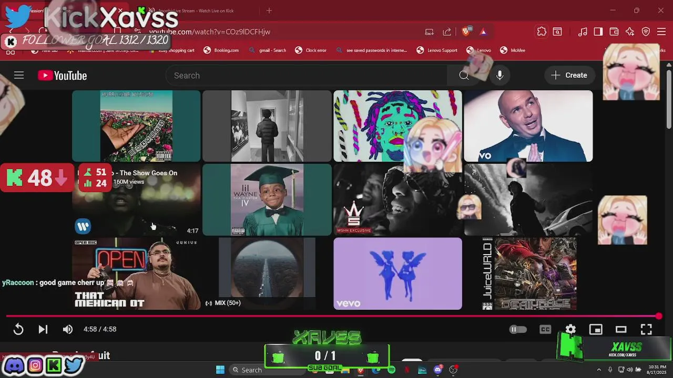Go to the YouTube home logo
Screen dimensions: 673x378
tap(62, 76)
